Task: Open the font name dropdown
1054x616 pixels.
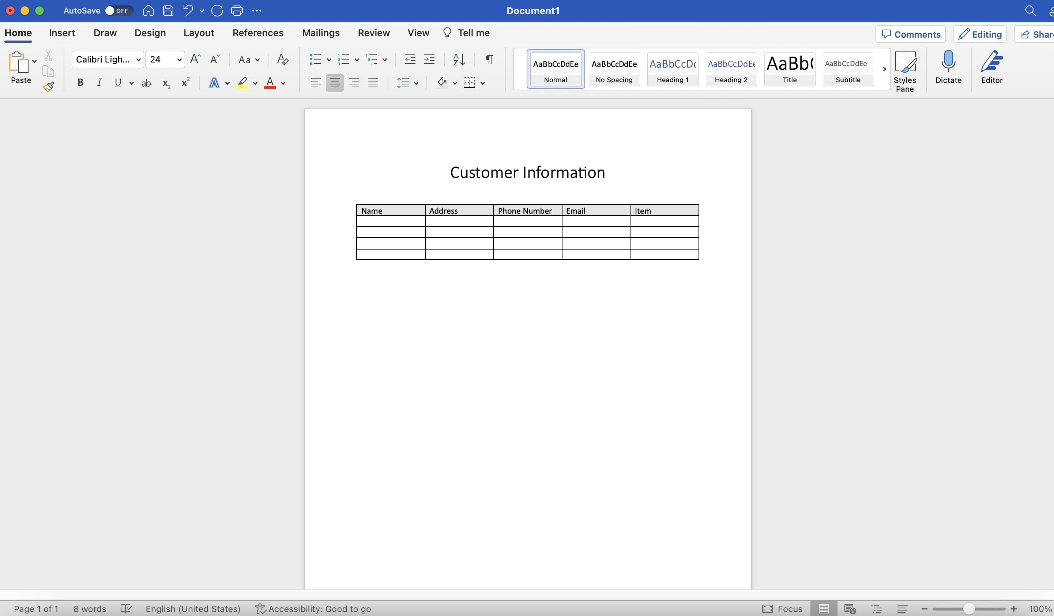Action: (x=139, y=60)
